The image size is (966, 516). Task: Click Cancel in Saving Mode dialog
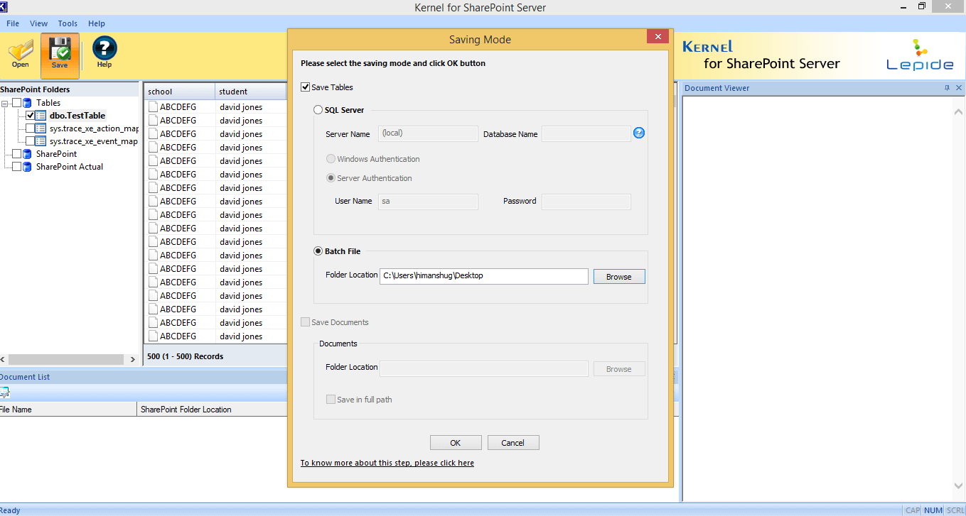click(x=513, y=442)
